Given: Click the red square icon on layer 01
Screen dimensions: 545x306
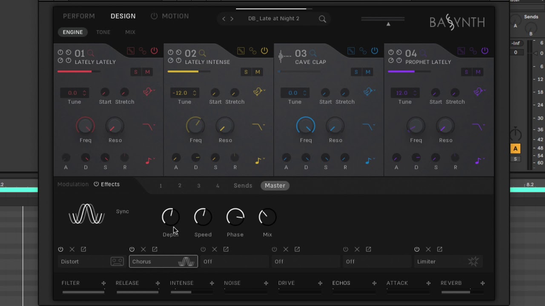Looking at the screenshot, I should [131, 51].
